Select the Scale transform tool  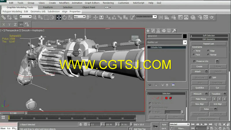point(70,17)
